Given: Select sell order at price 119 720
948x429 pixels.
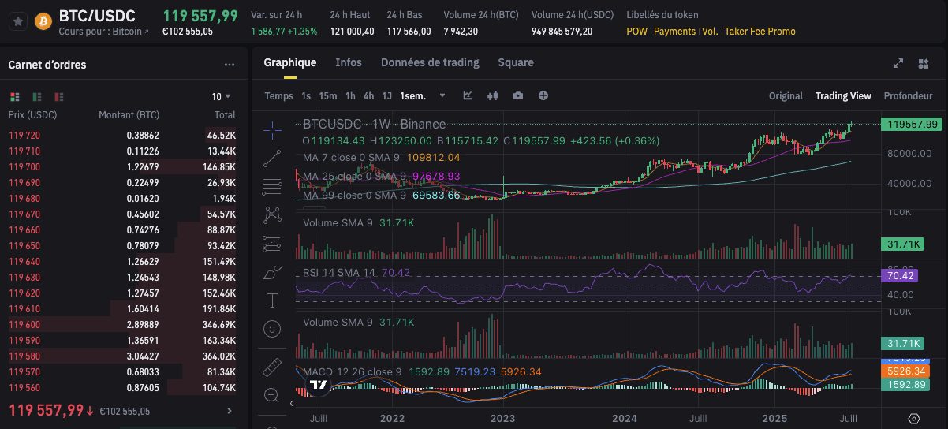Looking at the screenshot, I should click(x=122, y=136).
